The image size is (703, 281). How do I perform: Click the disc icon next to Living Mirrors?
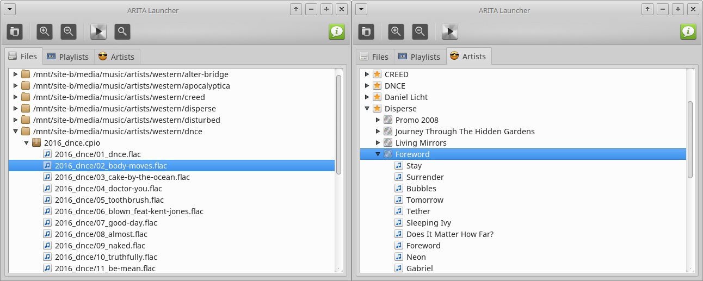387,143
